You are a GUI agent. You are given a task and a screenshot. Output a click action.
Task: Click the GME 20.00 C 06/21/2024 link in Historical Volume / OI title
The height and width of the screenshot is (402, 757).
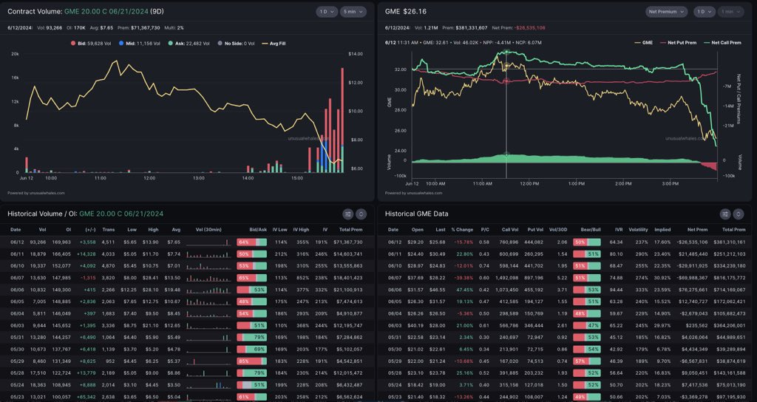pos(121,214)
